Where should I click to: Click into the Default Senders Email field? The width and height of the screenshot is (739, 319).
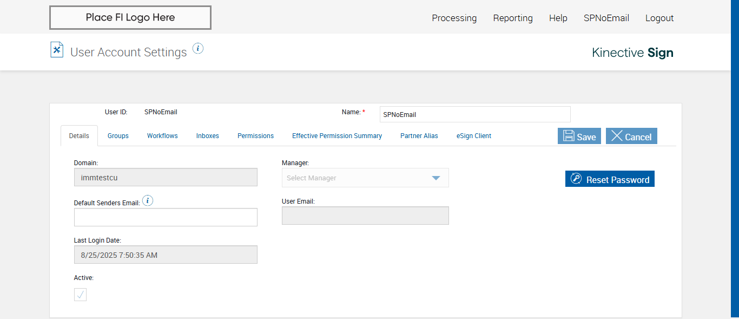pos(166,217)
